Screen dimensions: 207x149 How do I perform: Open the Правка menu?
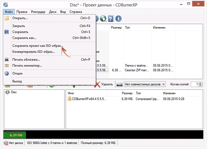point(22,12)
